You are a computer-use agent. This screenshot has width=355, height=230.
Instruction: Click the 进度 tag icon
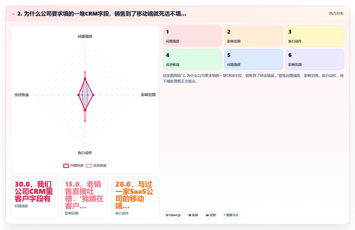tap(207, 215)
